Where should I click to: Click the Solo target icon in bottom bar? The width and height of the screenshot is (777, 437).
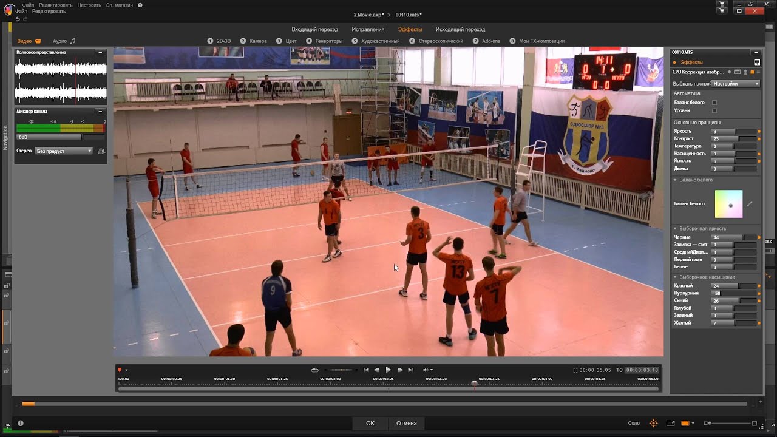click(x=654, y=423)
